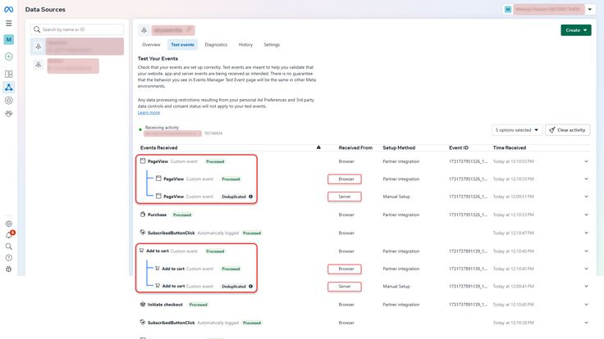Open the star custom conversions sidebar icon
The height and width of the screenshot is (339, 604).
(8, 101)
